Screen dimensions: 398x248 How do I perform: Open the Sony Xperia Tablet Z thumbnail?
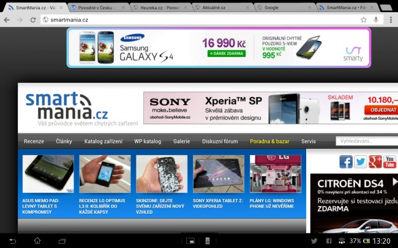click(x=219, y=174)
